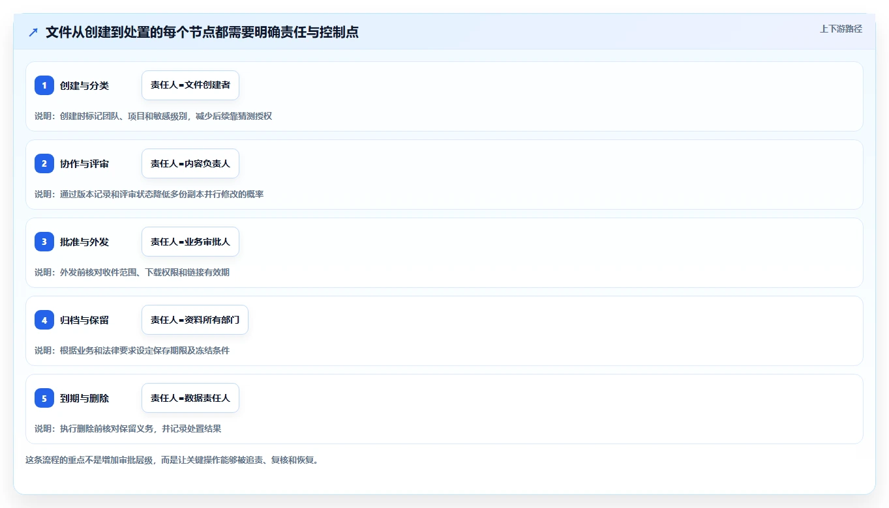The image size is (889, 508).
Task: Click the 到期与删除 step title
Action: click(x=84, y=398)
